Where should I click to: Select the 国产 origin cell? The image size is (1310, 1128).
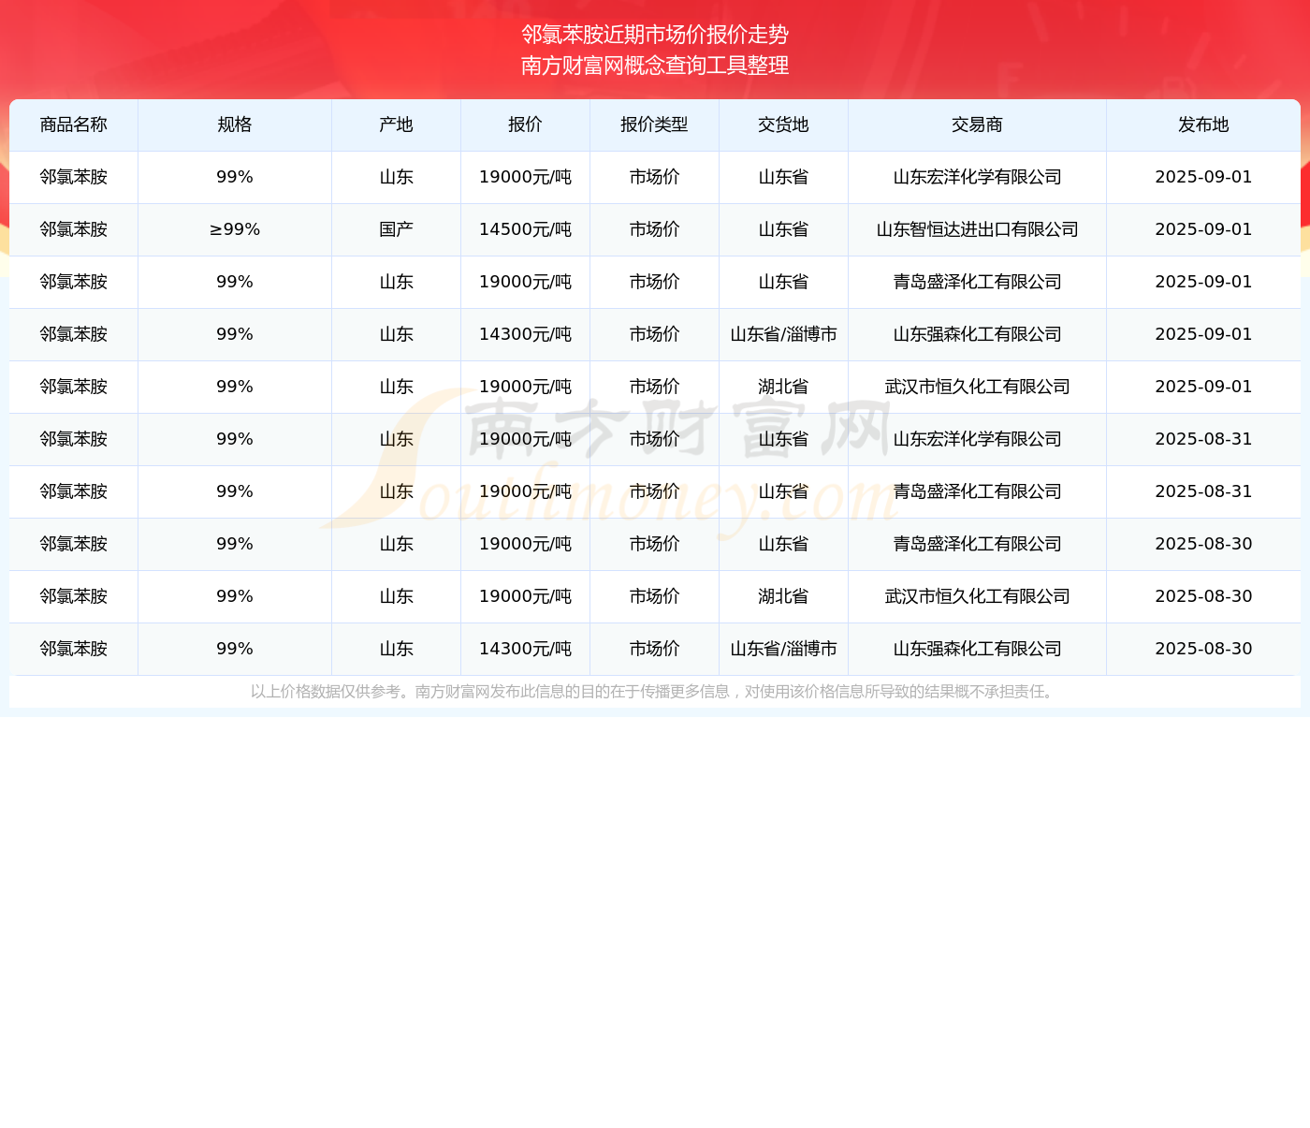click(397, 229)
